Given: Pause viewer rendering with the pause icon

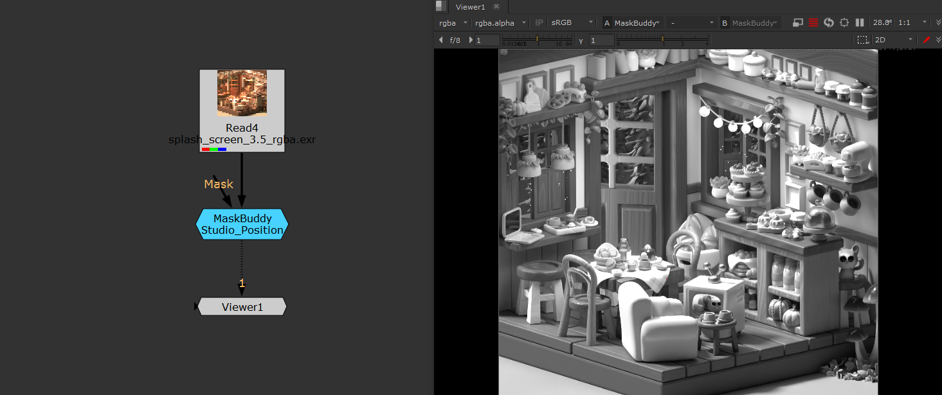Looking at the screenshot, I should point(860,22).
